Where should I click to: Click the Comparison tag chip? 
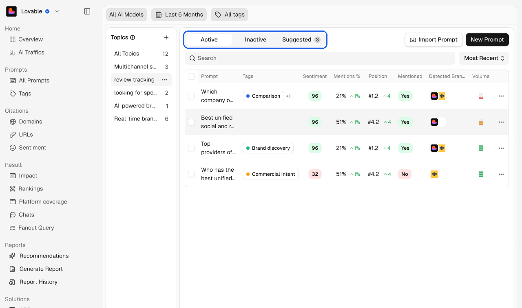click(x=263, y=96)
